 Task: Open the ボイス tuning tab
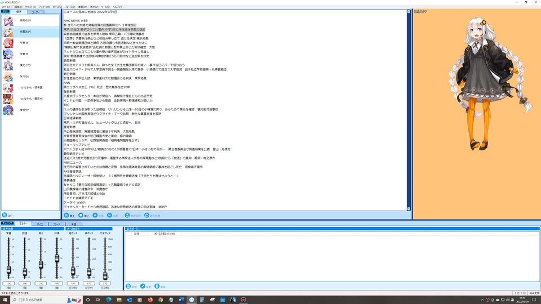[40, 224]
